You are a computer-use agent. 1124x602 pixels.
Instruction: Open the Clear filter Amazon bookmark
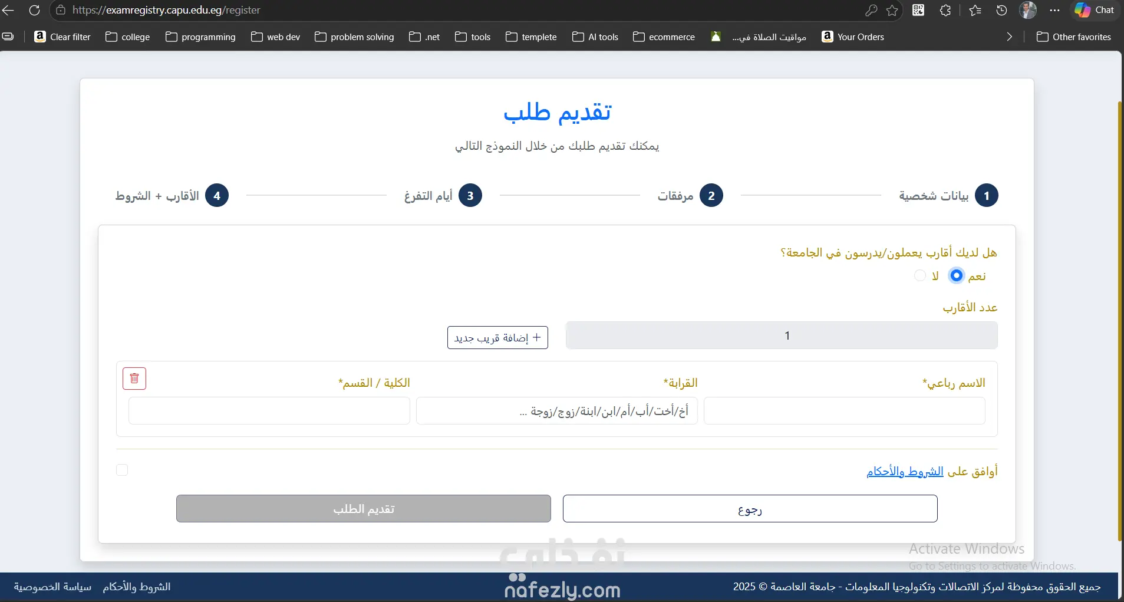pos(63,37)
